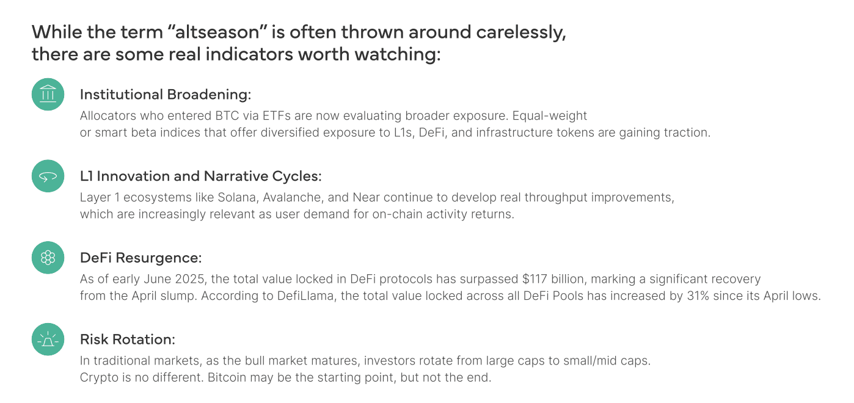
Task: Click the siren alarm icon for Risk Rotation
Action: pyautogui.click(x=48, y=339)
